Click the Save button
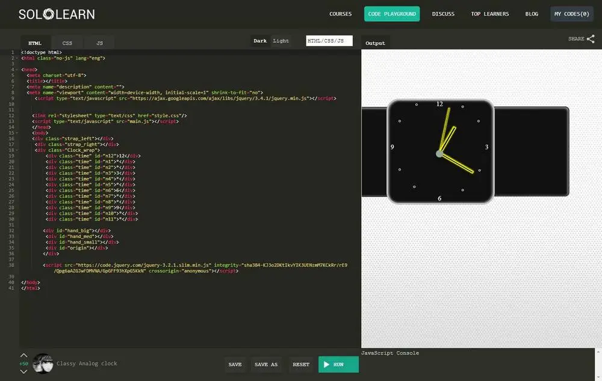 [x=235, y=365]
